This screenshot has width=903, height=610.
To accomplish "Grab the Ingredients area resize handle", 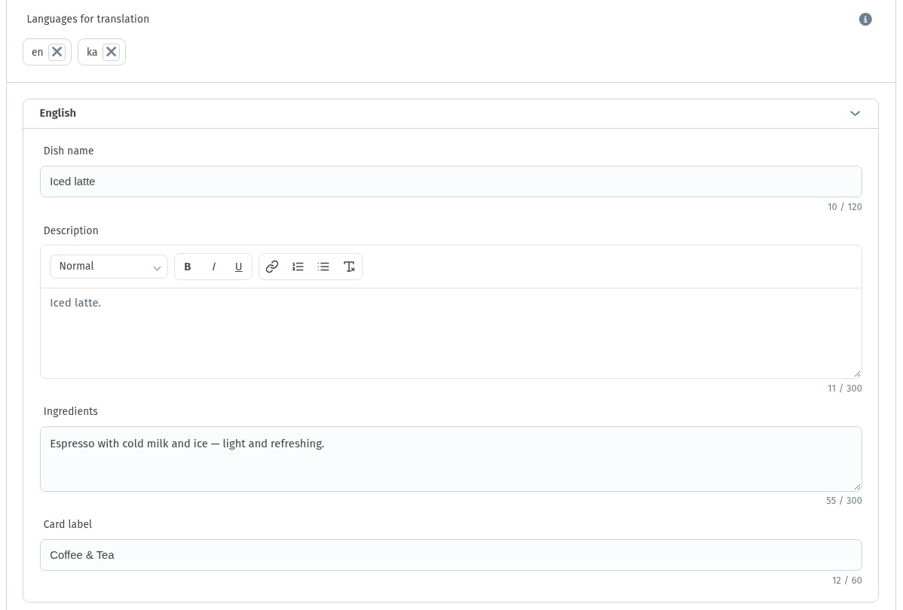I will pos(857,486).
